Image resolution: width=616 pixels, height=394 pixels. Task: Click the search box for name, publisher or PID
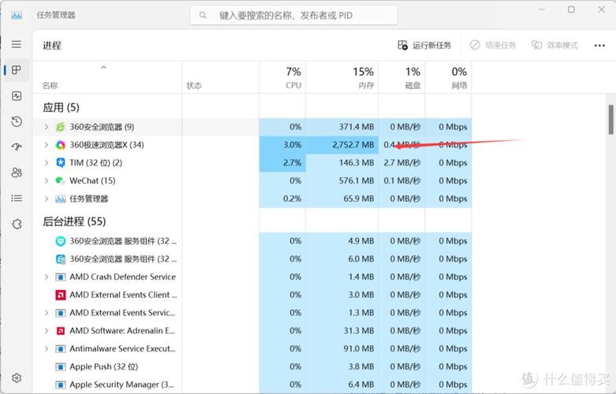293,15
